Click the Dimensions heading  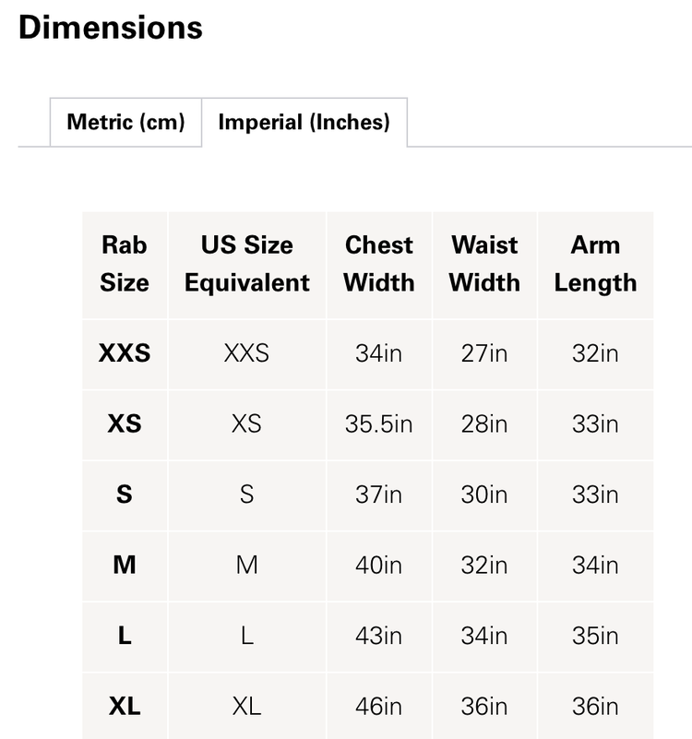[111, 27]
